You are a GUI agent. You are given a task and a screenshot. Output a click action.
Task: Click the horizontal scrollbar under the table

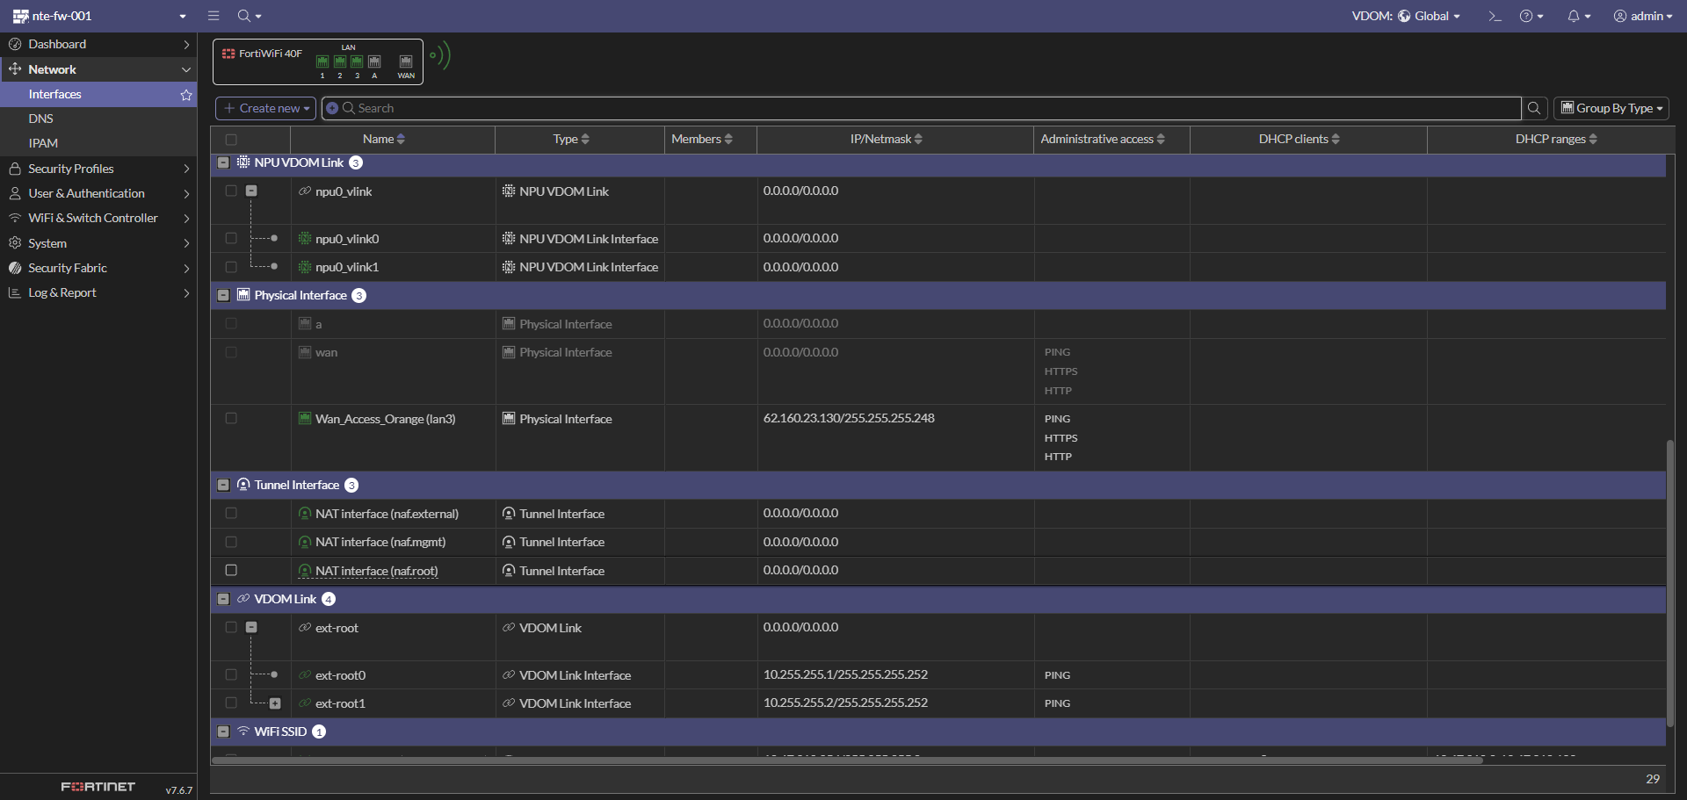[x=847, y=760]
